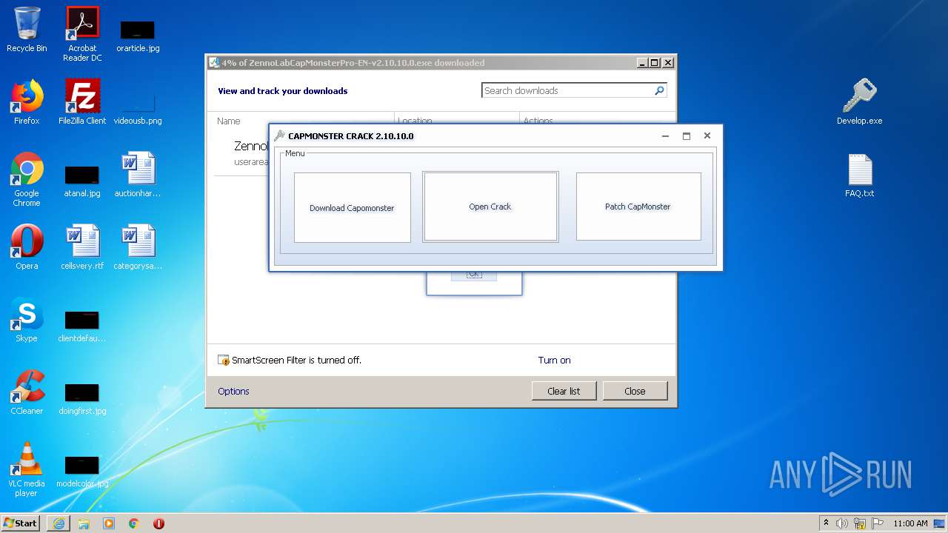Viewport: 948px width, 533px height.
Task: Open the Recycle Bin desktop icon
Action: (x=27, y=30)
